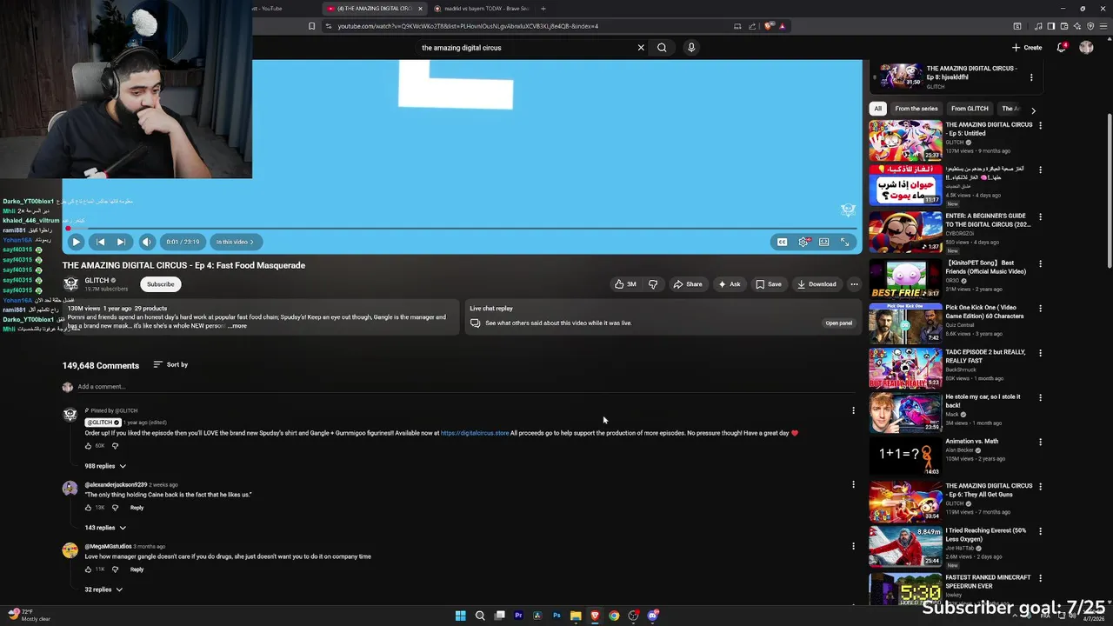Screen dimensions: 1113x626
Task: Click the Brave Shields lion icon
Action: [x=769, y=26]
